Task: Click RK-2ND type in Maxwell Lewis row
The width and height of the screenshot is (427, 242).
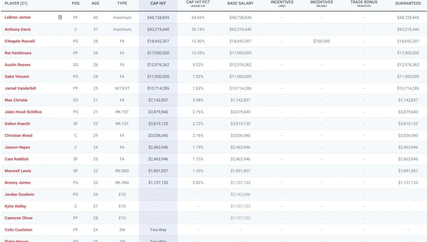Action: (122, 171)
